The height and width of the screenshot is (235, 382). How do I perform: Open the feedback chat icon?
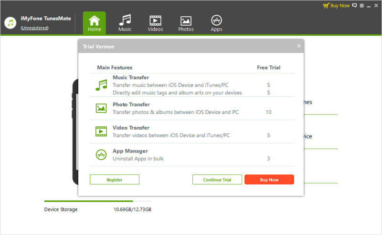[354, 5]
